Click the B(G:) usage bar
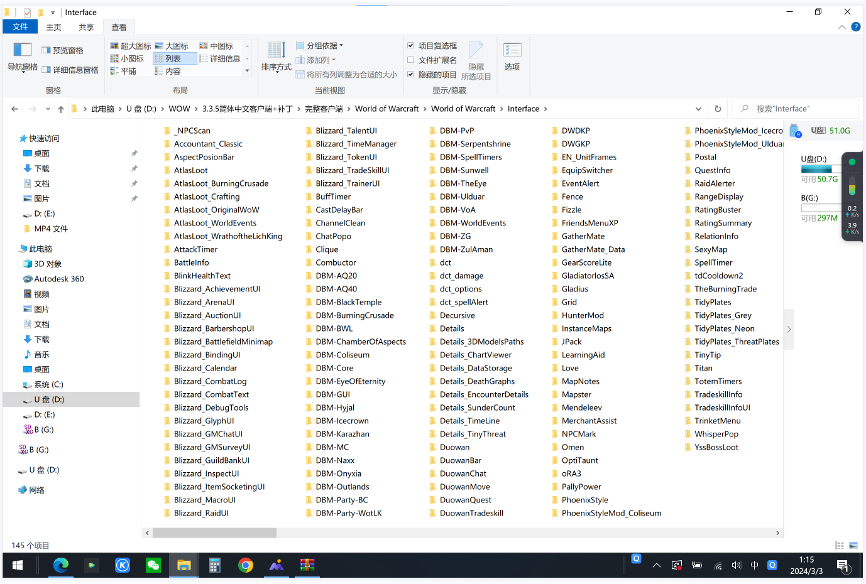866x584 pixels. (x=821, y=208)
